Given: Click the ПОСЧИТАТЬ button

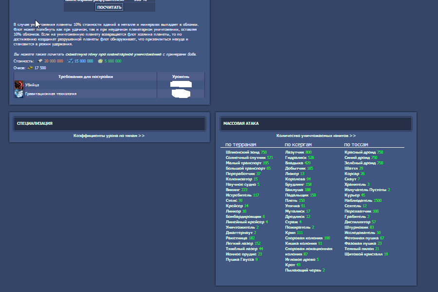Looking at the screenshot, I should [109, 7].
